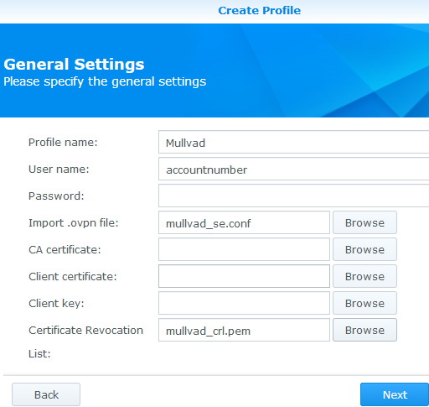Click the Import .ovpn file text box
Image resolution: width=429 pixels, height=407 pixels.
click(x=244, y=222)
